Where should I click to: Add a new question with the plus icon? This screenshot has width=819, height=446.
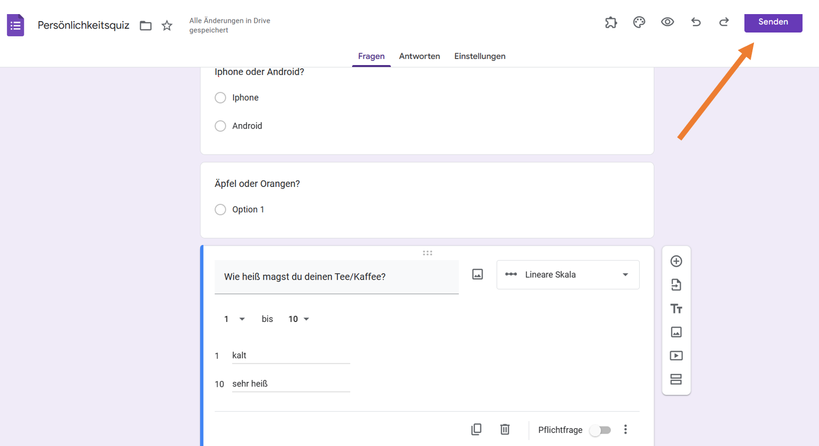coord(676,261)
